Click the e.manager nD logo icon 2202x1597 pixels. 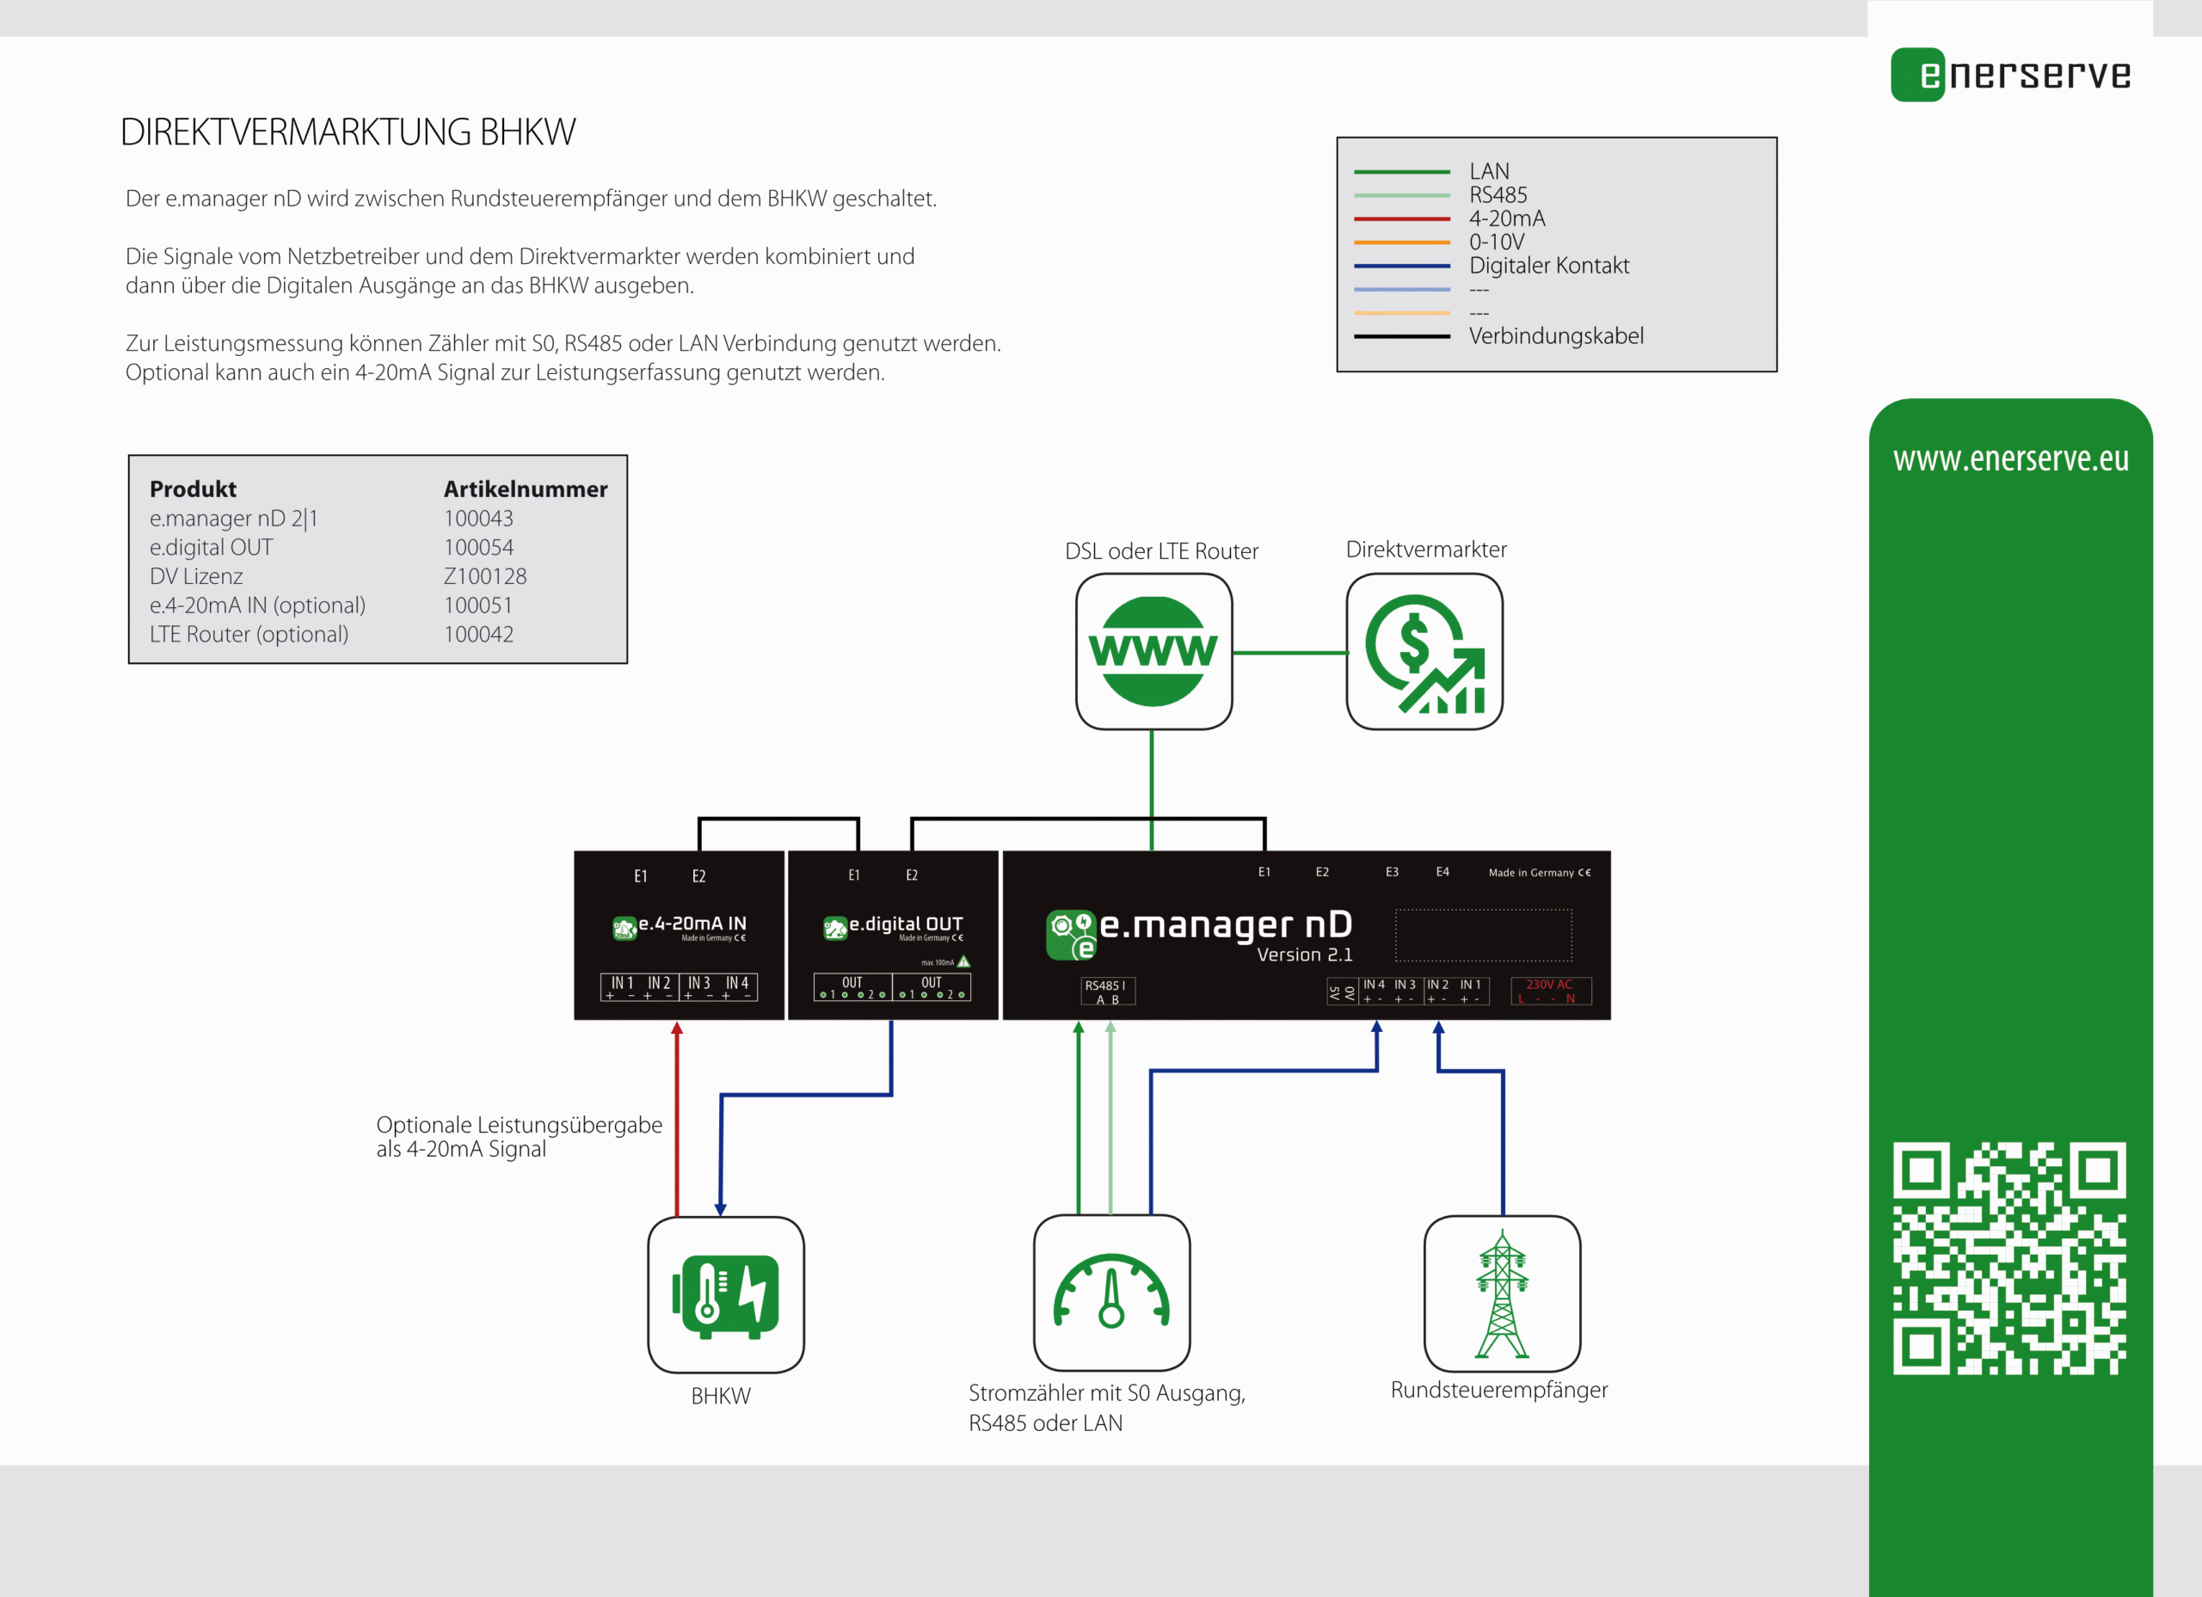pyautogui.click(x=1071, y=935)
